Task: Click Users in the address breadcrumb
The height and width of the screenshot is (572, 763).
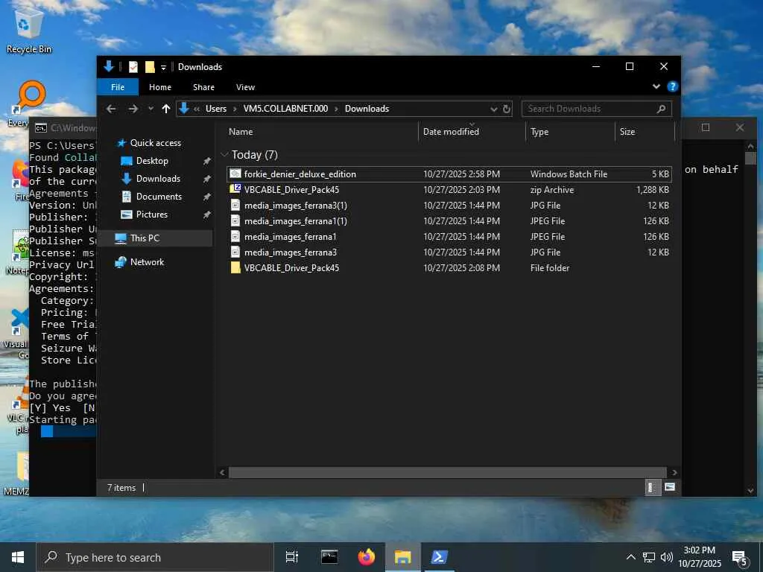Action: [x=216, y=109]
